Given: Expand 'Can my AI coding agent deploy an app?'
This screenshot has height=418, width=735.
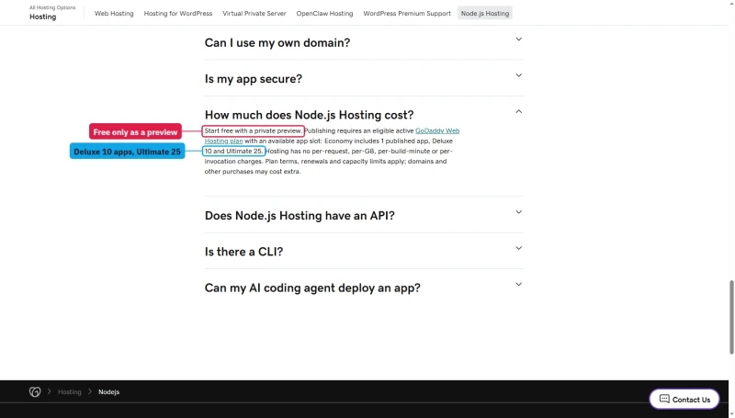Looking at the screenshot, I should [364, 288].
